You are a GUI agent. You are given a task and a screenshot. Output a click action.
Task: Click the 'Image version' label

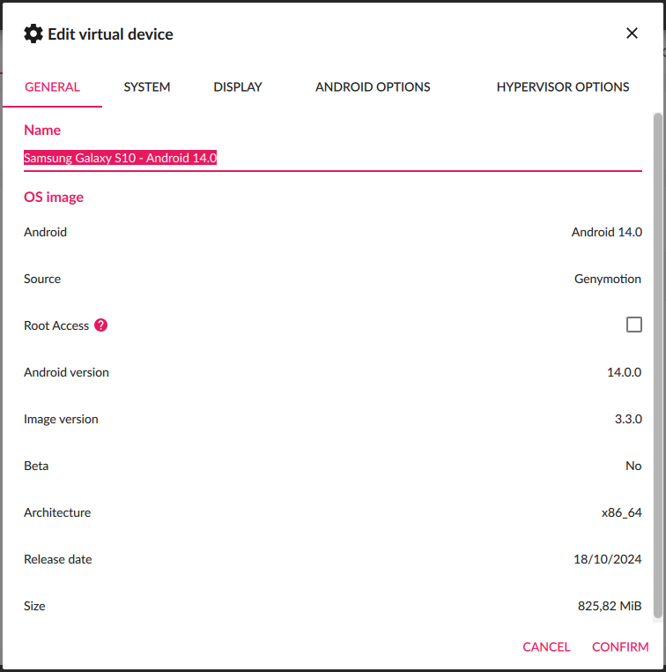click(61, 419)
